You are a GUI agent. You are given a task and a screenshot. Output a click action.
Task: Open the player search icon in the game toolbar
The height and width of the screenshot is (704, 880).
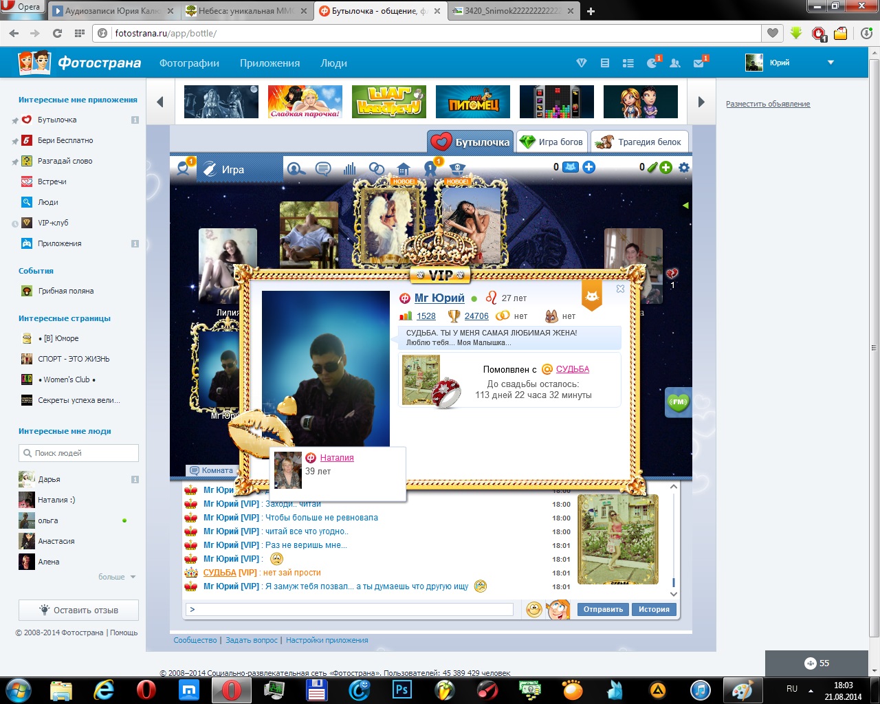click(x=296, y=168)
